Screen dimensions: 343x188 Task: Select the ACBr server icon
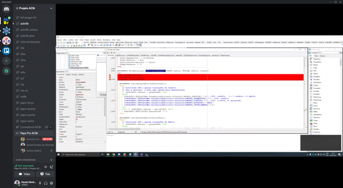(x=6, y=21)
